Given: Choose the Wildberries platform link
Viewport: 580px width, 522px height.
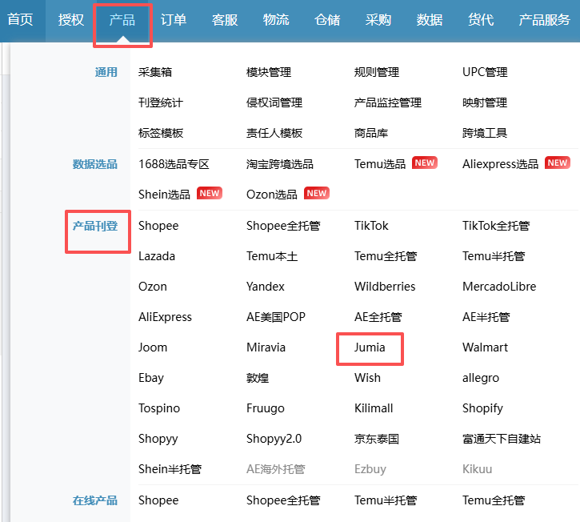Looking at the screenshot, I should click(x=385, y=287).
